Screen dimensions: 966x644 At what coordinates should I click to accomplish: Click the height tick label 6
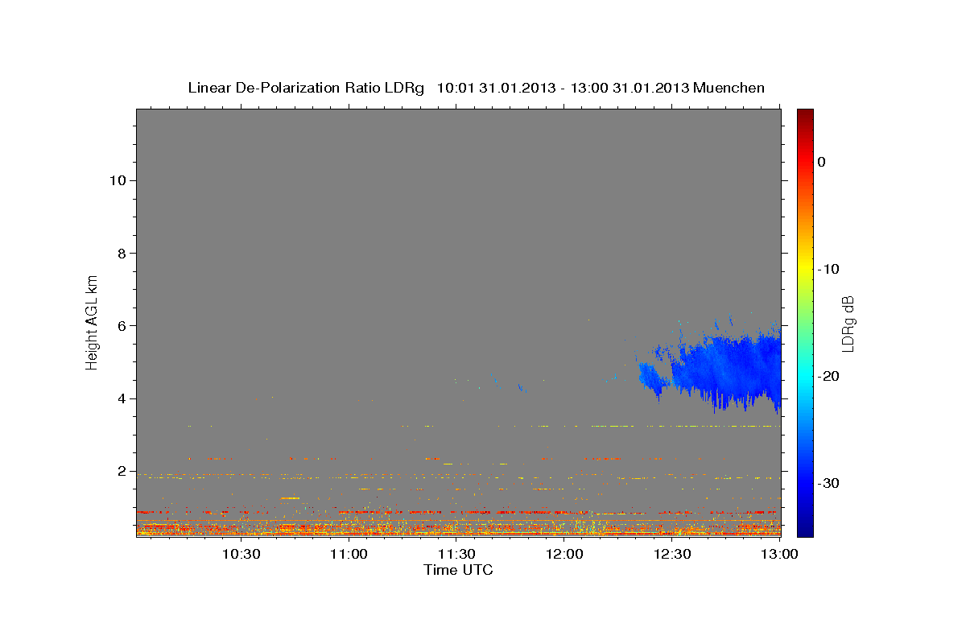coord(122,326)
